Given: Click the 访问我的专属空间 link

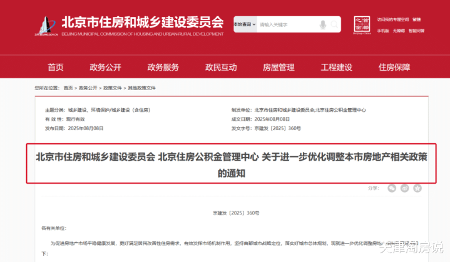Looking at the screenshot, I should (x=393, y=19).
